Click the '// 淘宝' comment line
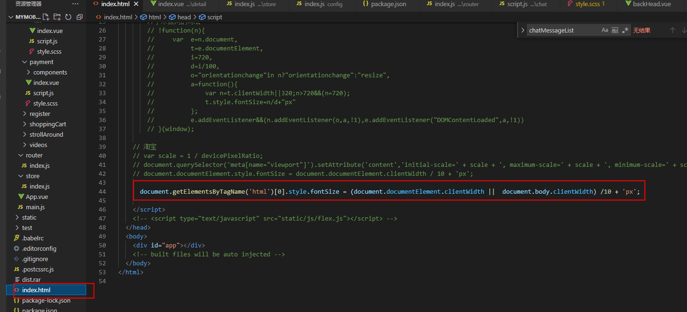The height and width of the screenshot is (312, 687). click(x=145, y=147)
